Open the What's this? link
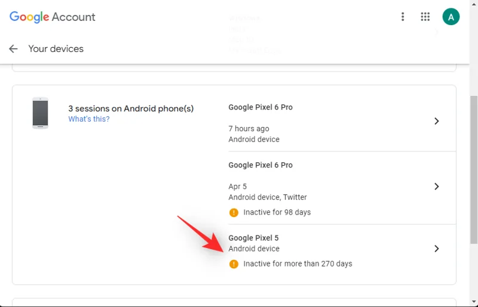The height and width of the screenshot is (307, 478). 88,119
